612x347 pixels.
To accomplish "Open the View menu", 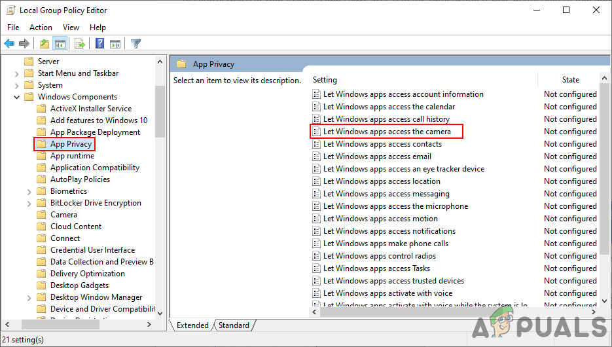I will [x=71, y=27].
